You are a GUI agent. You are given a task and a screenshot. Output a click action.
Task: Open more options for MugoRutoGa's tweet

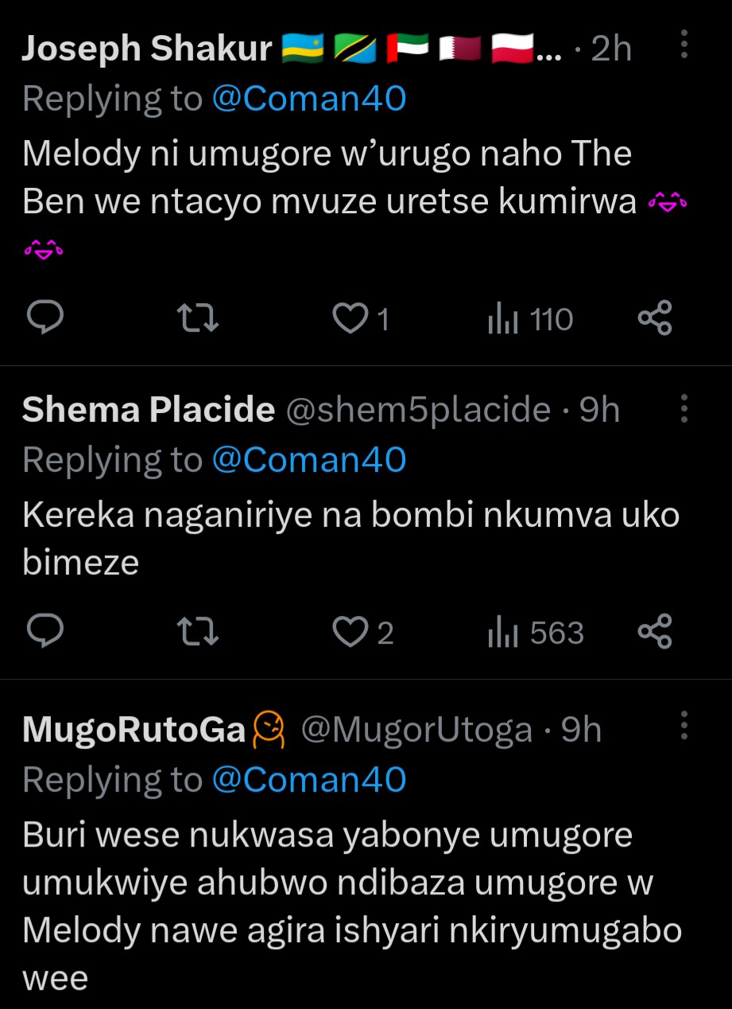point(684,727)
